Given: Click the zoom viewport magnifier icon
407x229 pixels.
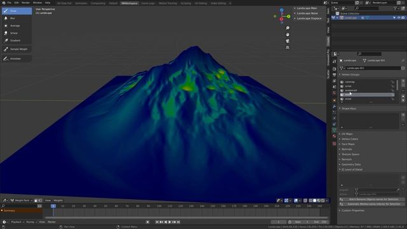Looking at the screenshot, I should 287,28.
